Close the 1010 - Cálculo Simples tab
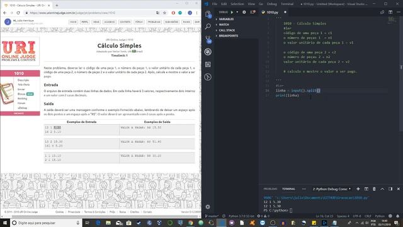 pos(49,5)
